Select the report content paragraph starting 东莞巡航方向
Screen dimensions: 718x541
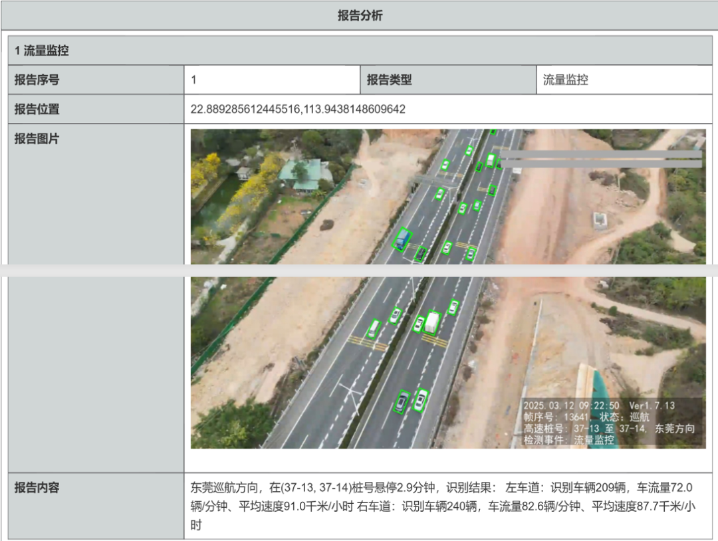[x=442, y=506]
